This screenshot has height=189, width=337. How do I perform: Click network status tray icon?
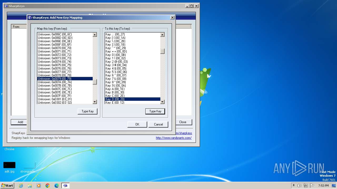(306, 186)
